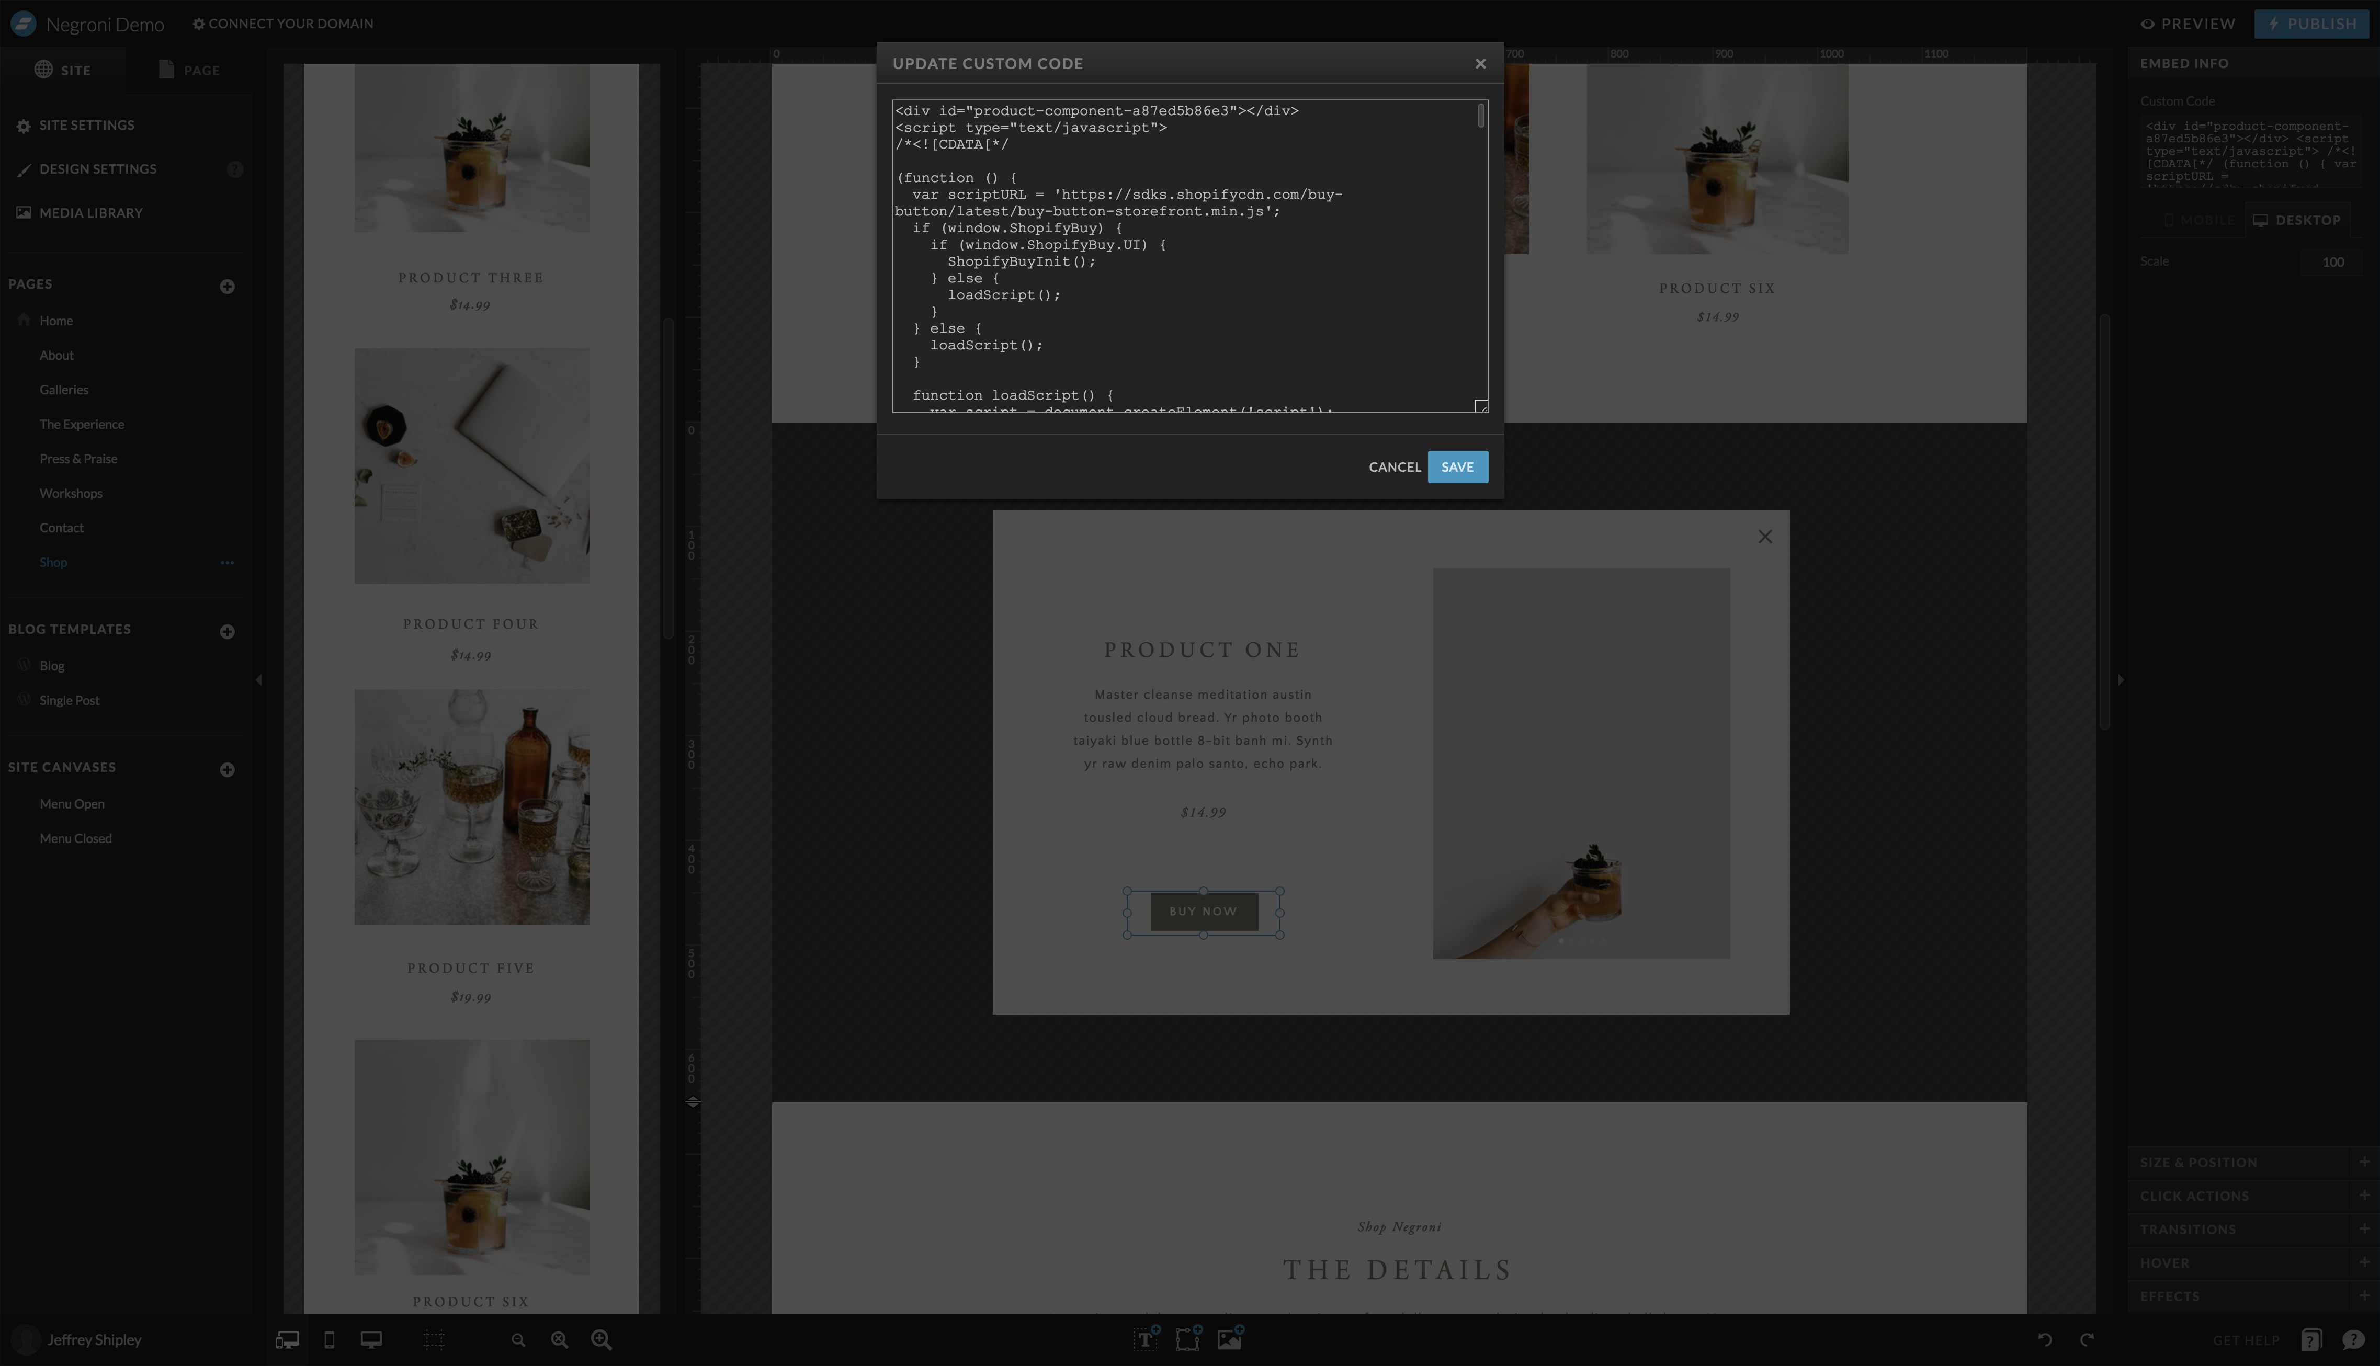Switch to mobile-only view icon
2380x1366 pixels.
330,1340
